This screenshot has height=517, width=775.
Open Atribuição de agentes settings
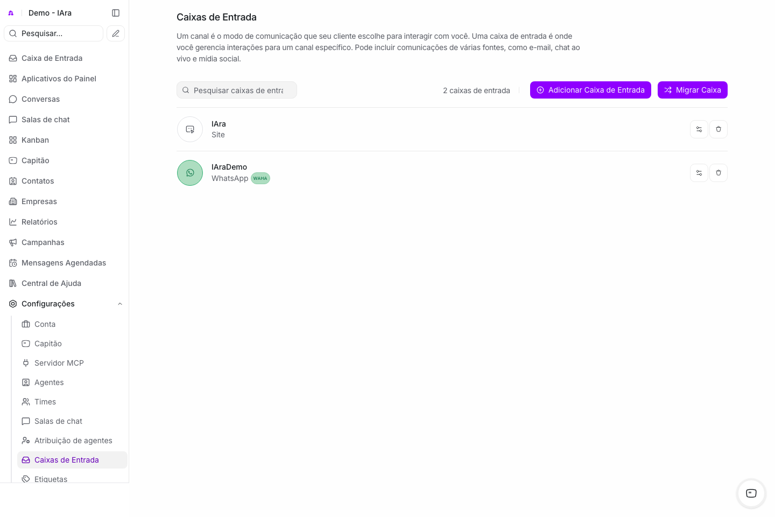coord(72,441)
